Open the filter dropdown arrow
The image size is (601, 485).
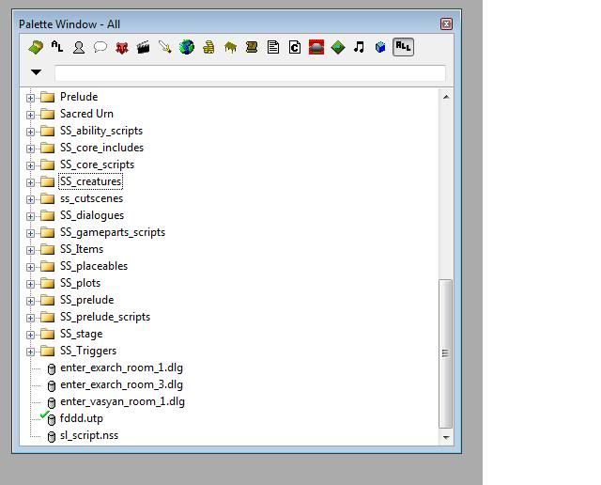coord(36,72)
